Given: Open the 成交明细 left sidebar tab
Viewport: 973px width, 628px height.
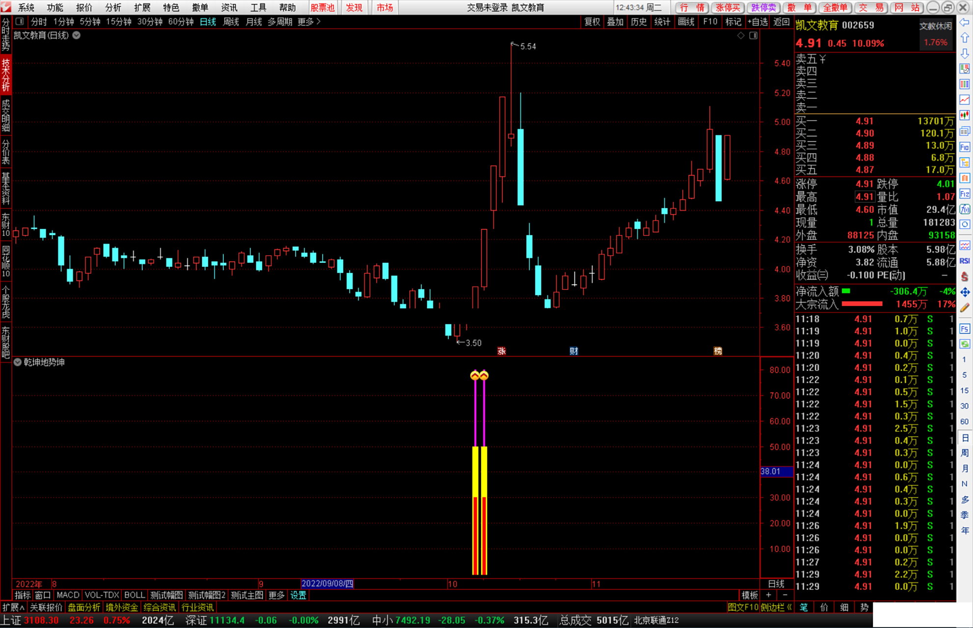Looking at the screenshot, I should pyautogui.click(x=6, y=116).
